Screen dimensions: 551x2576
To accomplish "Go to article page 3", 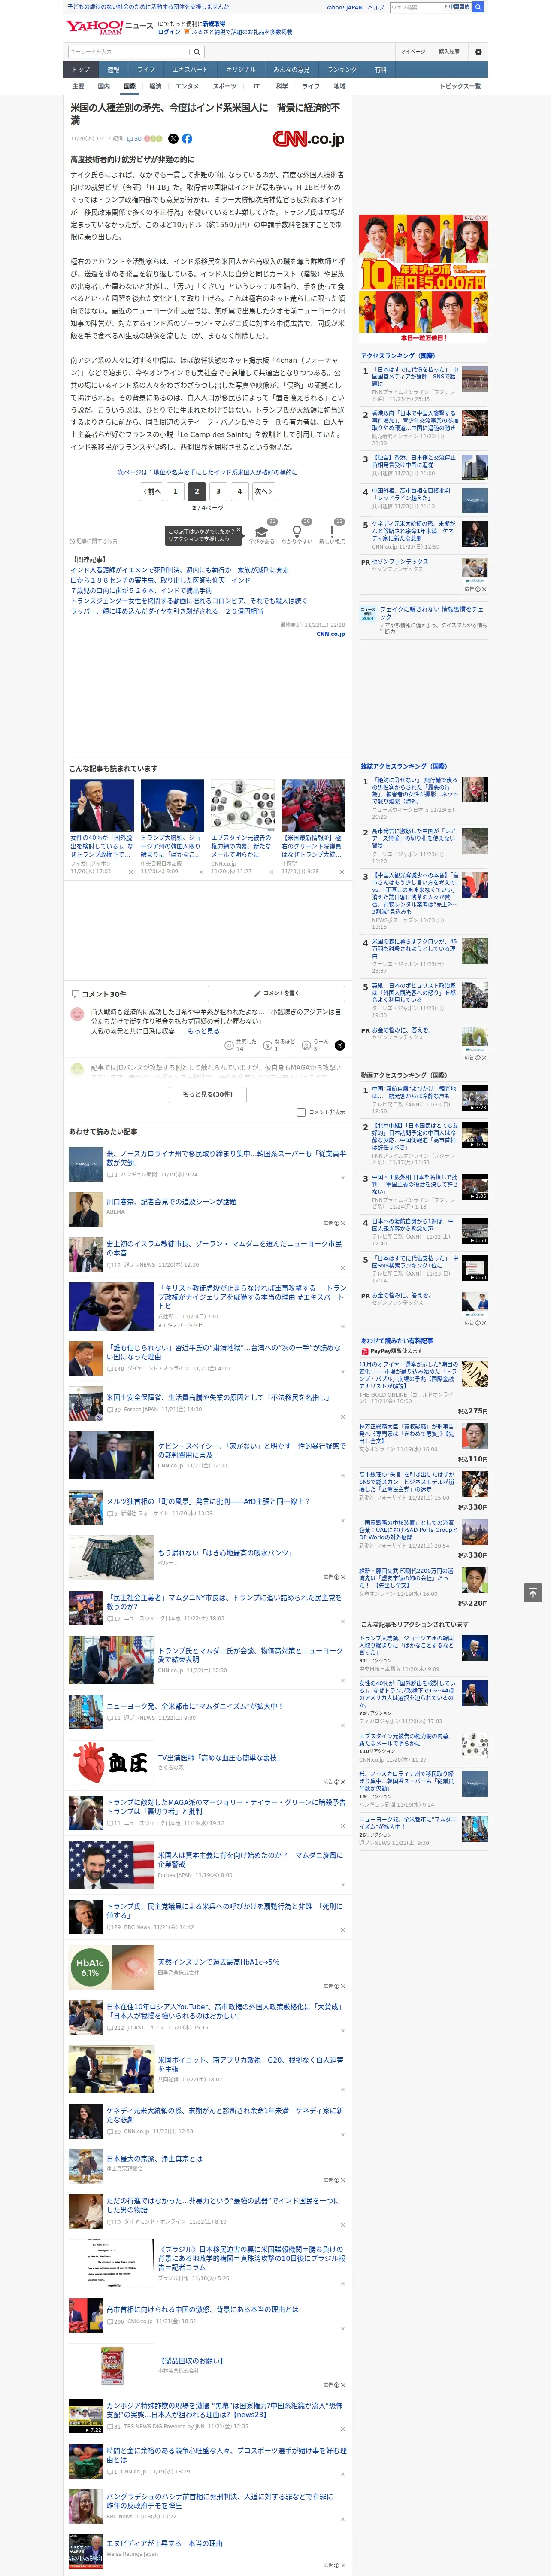I will 218,491.
